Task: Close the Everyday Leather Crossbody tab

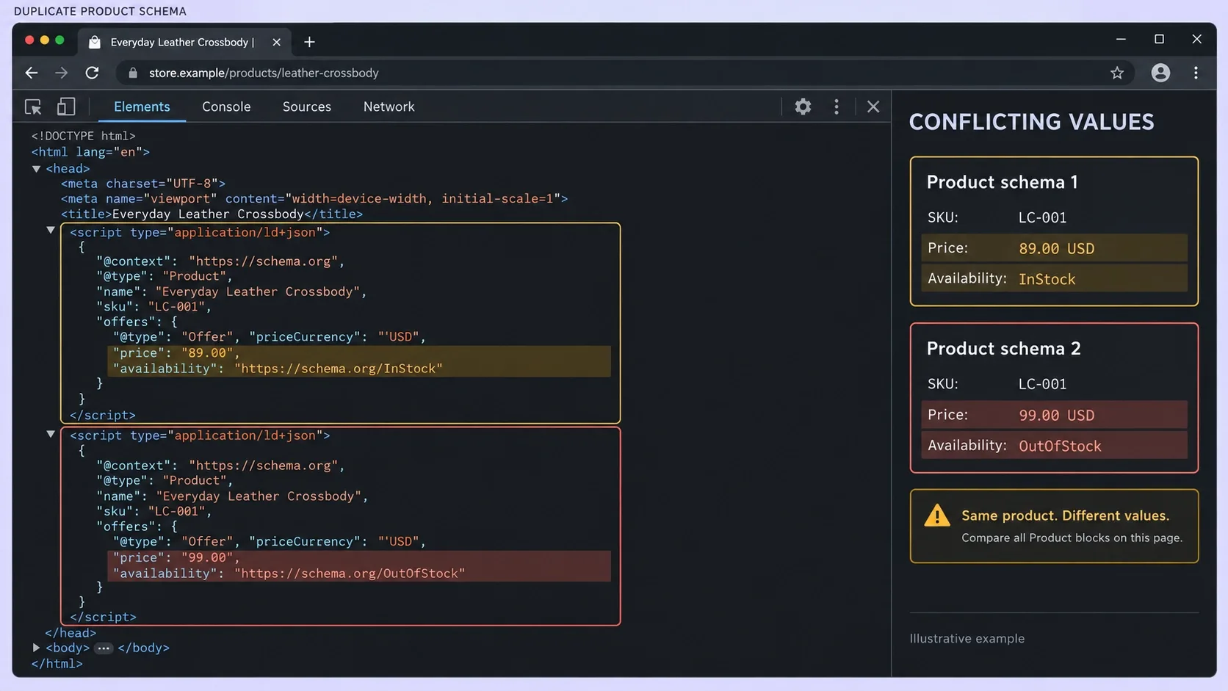Action: [x=276, y=42]
